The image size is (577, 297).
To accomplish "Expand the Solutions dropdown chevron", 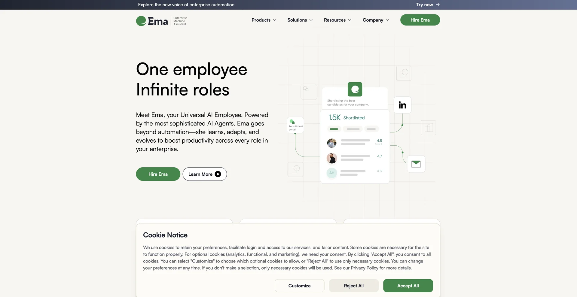I will (x=311, y=20).
